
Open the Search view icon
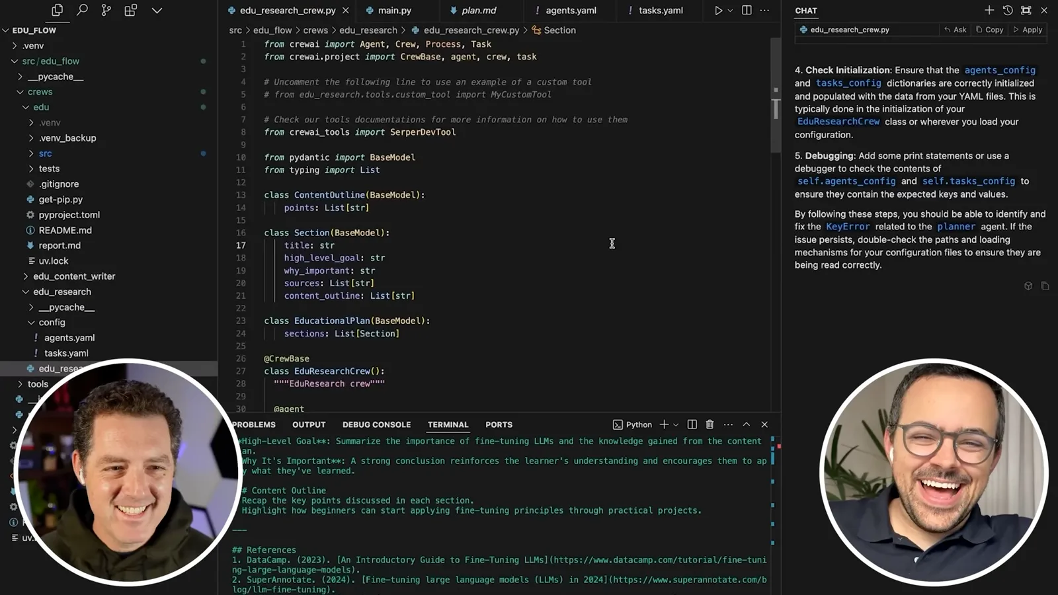(82, 10)
